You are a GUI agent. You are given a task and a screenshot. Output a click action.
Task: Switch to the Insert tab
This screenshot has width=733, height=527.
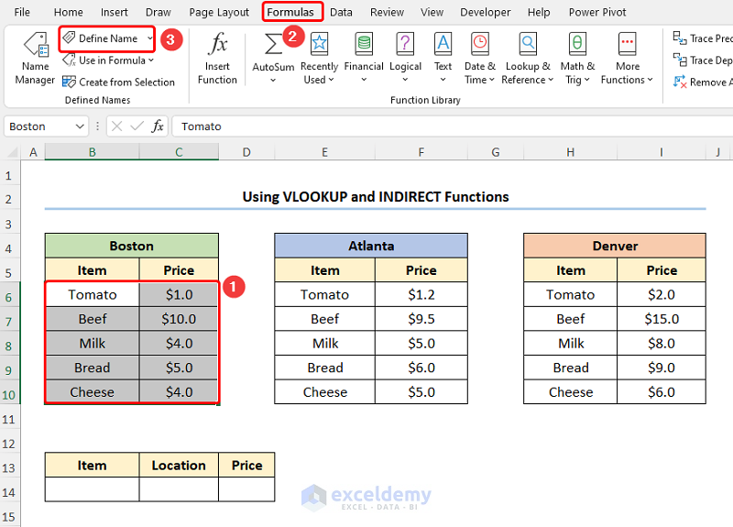[x=114, y=12]
